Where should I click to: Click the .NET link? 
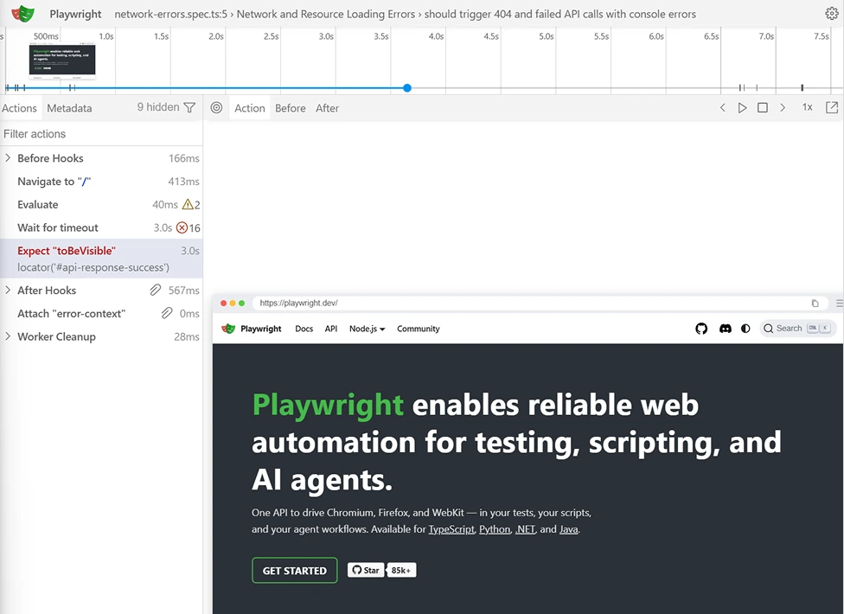click(x=526, y=529)
